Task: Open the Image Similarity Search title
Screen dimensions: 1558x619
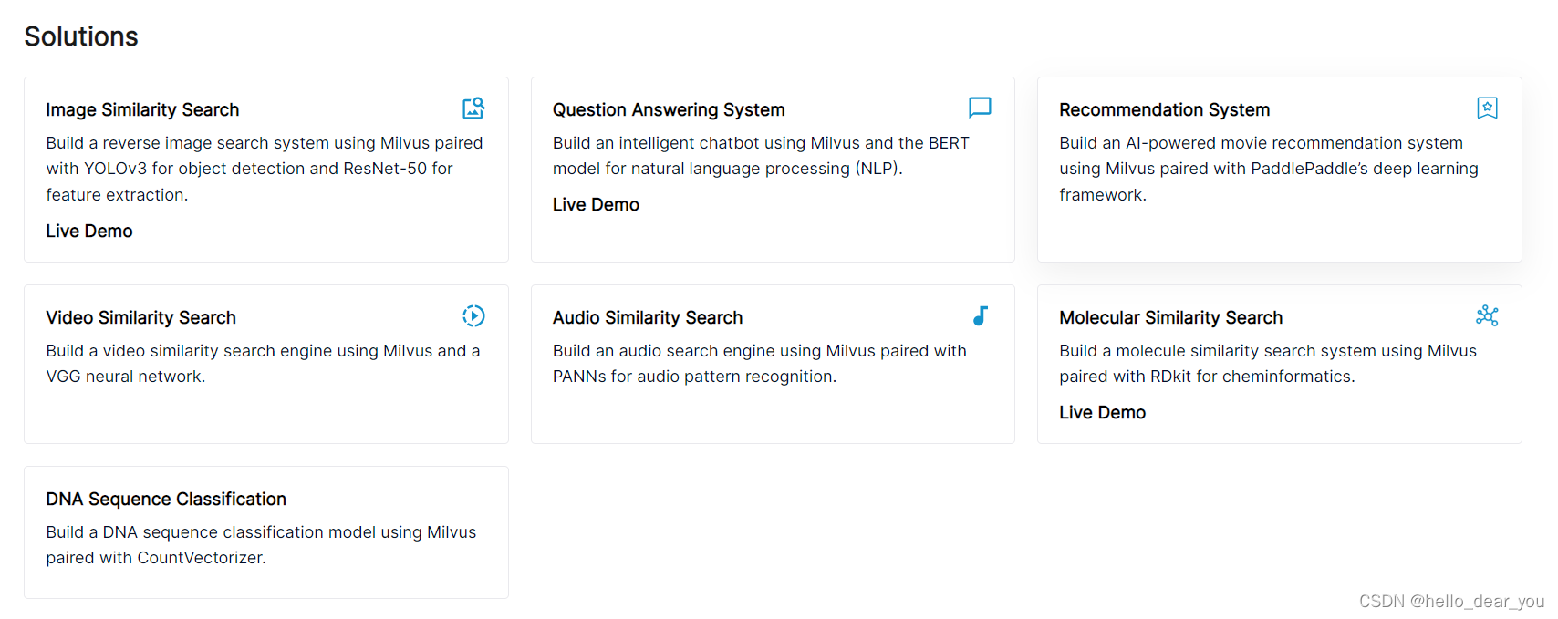Action: [142, 110]
